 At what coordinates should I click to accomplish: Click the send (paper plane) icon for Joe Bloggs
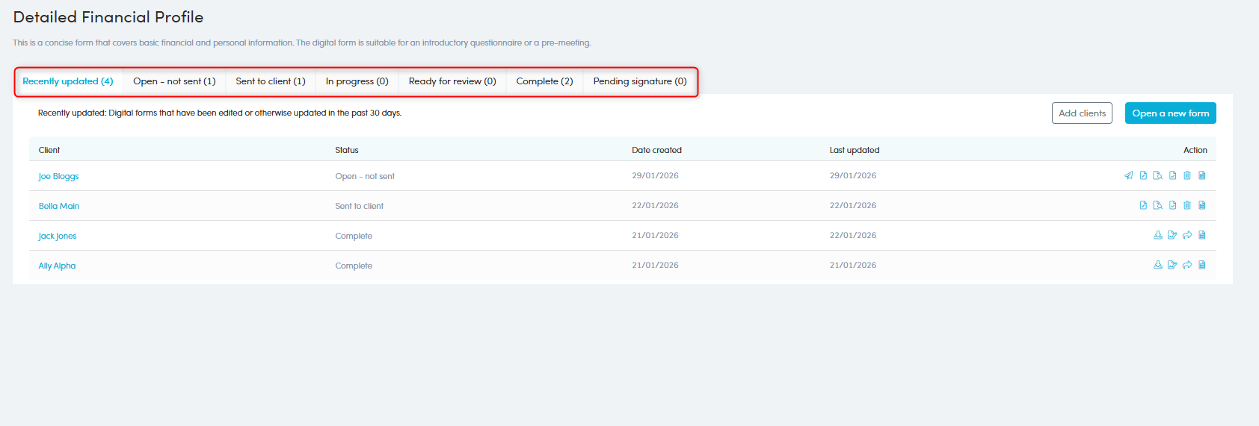1128,175
